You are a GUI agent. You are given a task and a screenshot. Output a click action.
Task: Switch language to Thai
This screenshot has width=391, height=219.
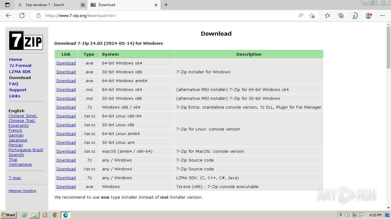(13, 159)
